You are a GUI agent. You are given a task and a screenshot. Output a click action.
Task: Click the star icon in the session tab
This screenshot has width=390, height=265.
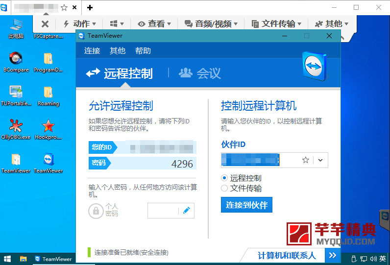(x=64, y=8)
